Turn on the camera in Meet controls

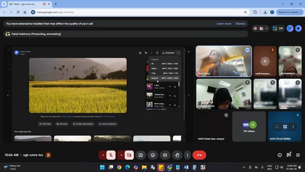pyautogui.click(x=129, y=155)
